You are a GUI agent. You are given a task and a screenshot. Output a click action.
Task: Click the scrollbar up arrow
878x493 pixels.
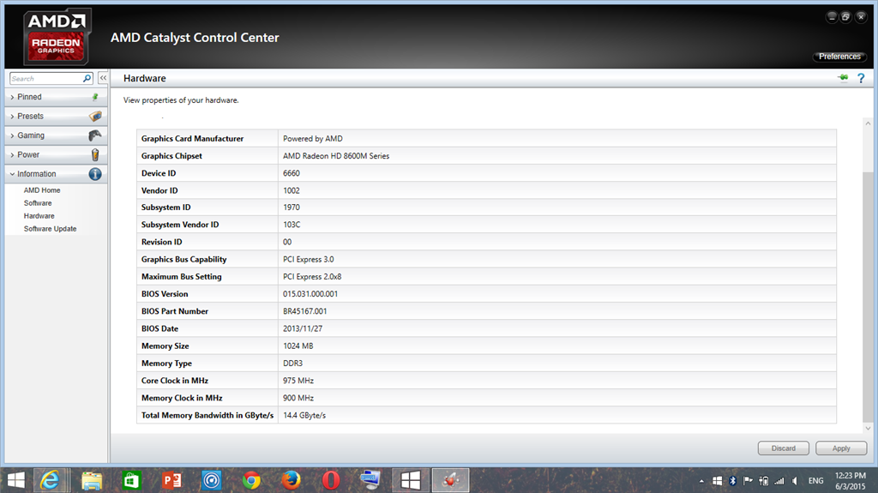[x=868, y=123]
